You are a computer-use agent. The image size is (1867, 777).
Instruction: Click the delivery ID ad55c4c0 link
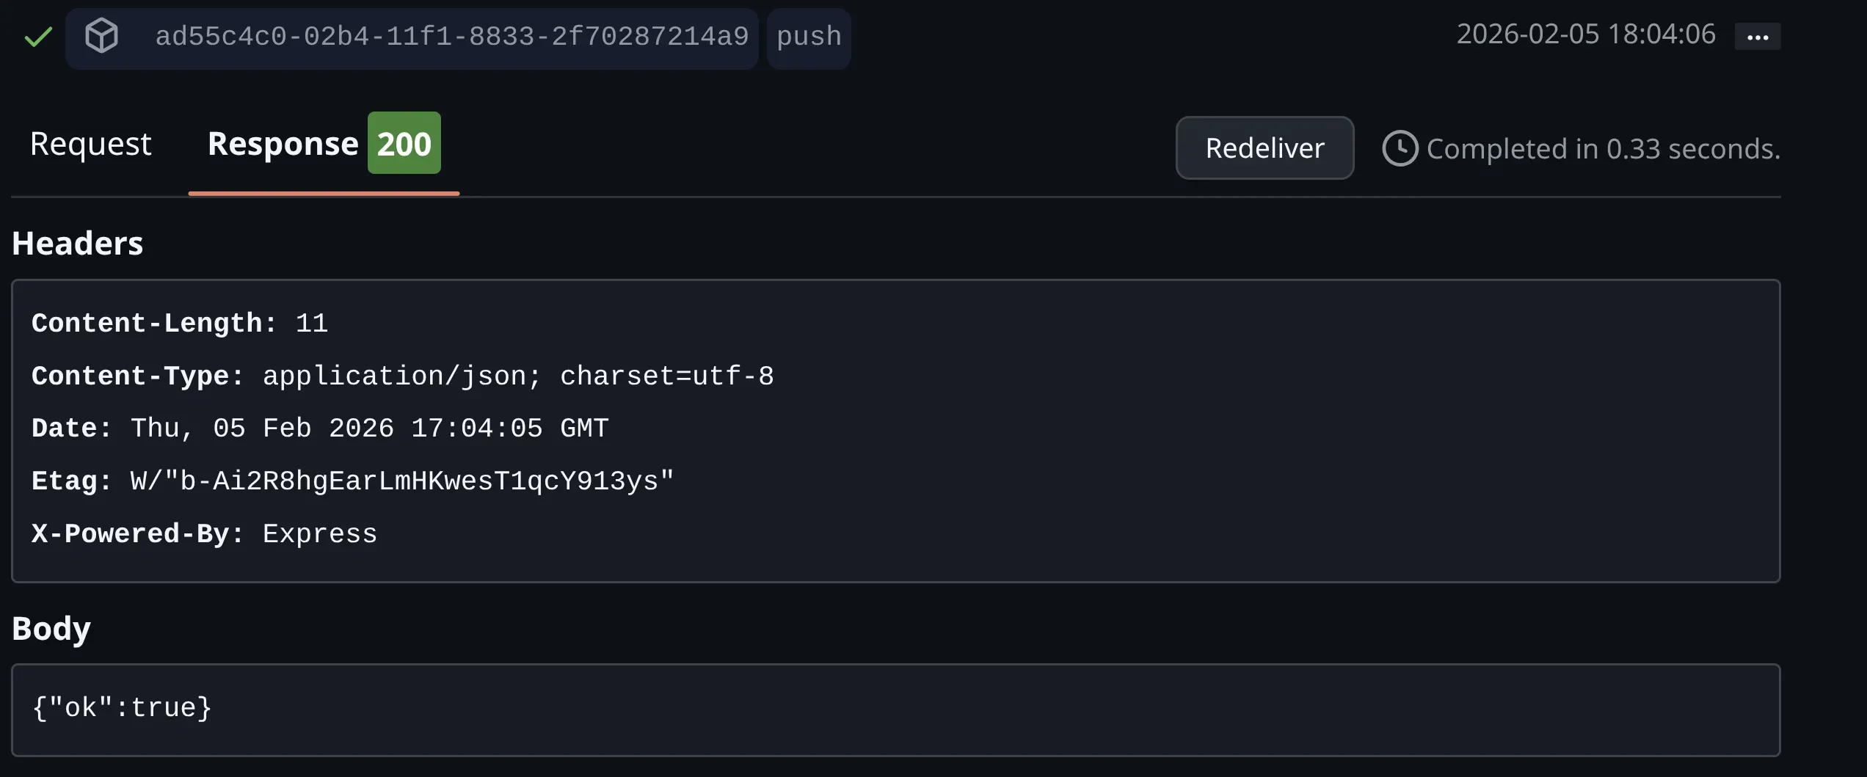[x=453, y=37]
